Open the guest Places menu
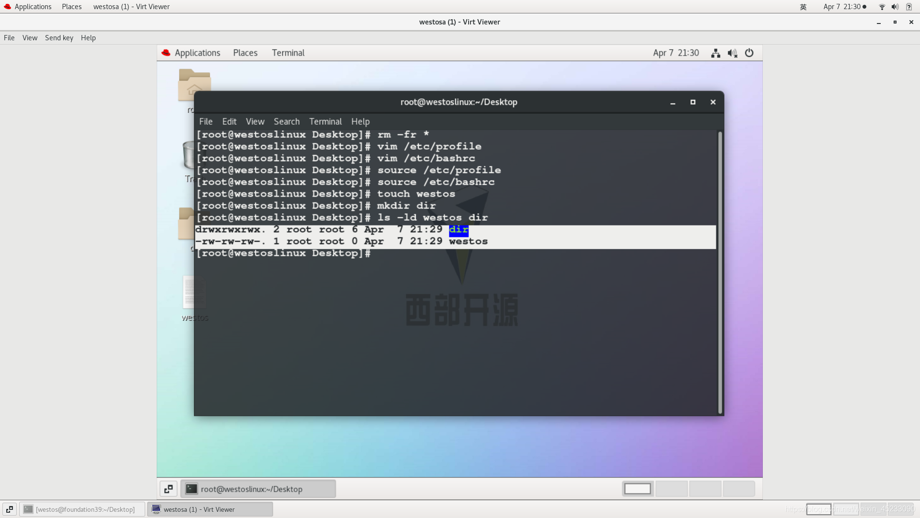Image resolution: width=920 pixels, height=518 pixels. click(x=245, y=53)
